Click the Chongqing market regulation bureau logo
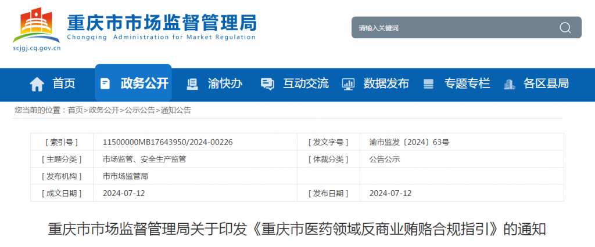 coord(37,25)
